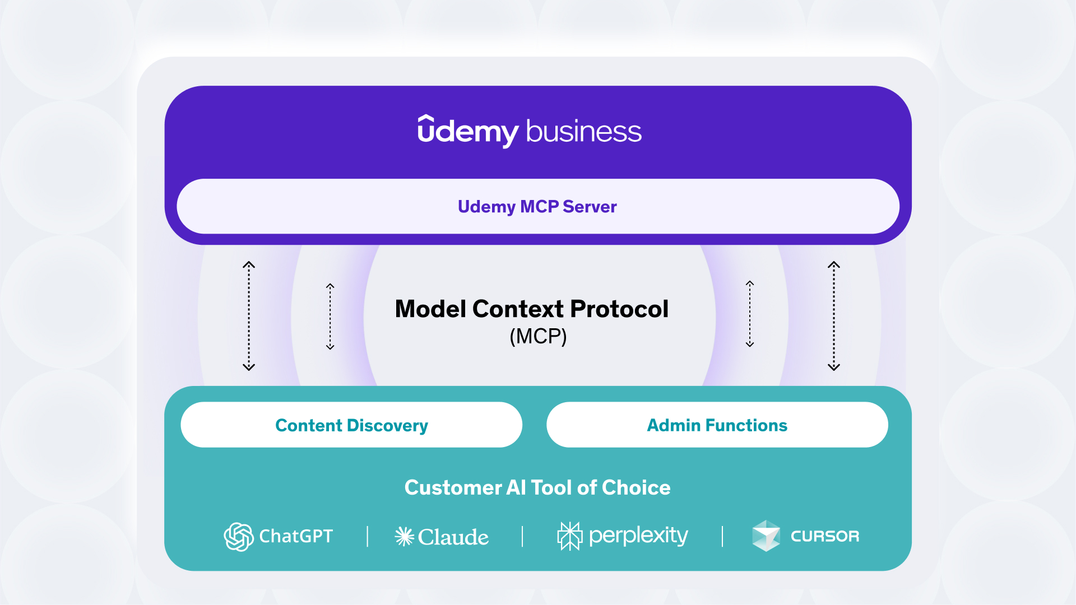Screen dimensions: 1076x605
Task: Open the Admin Functions pill
Action: (717, 425)
